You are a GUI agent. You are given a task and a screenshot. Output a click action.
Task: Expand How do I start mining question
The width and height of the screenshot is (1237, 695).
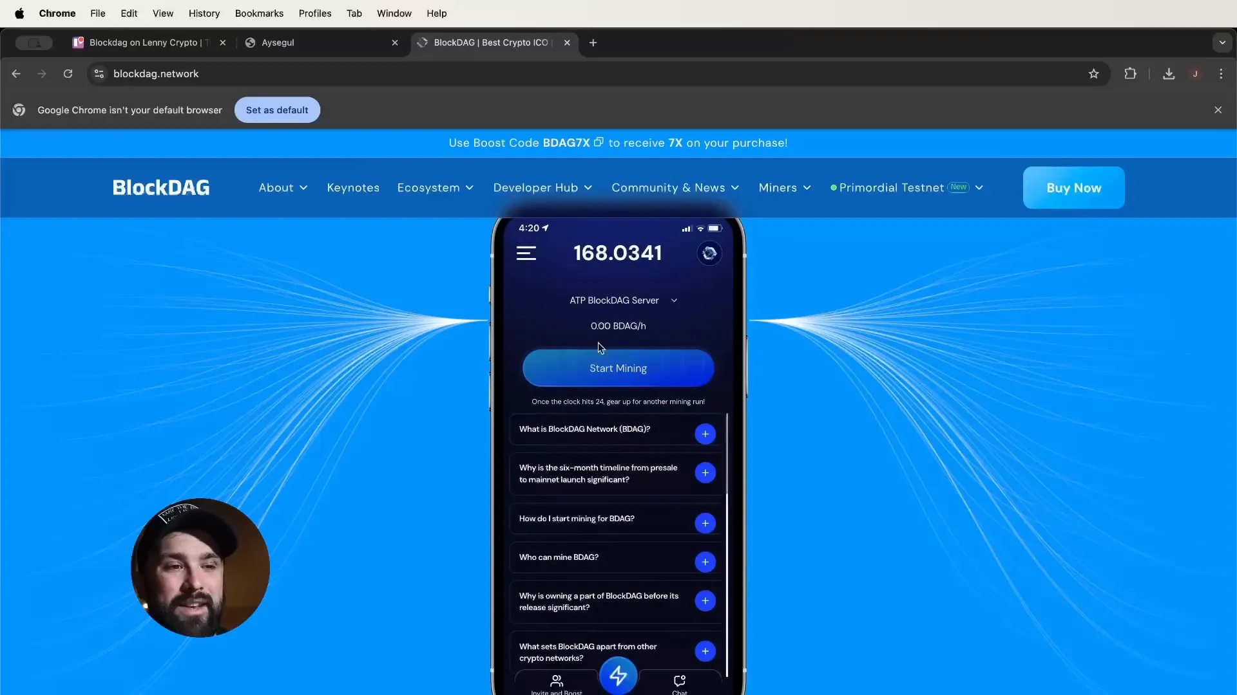pos(705,523)
